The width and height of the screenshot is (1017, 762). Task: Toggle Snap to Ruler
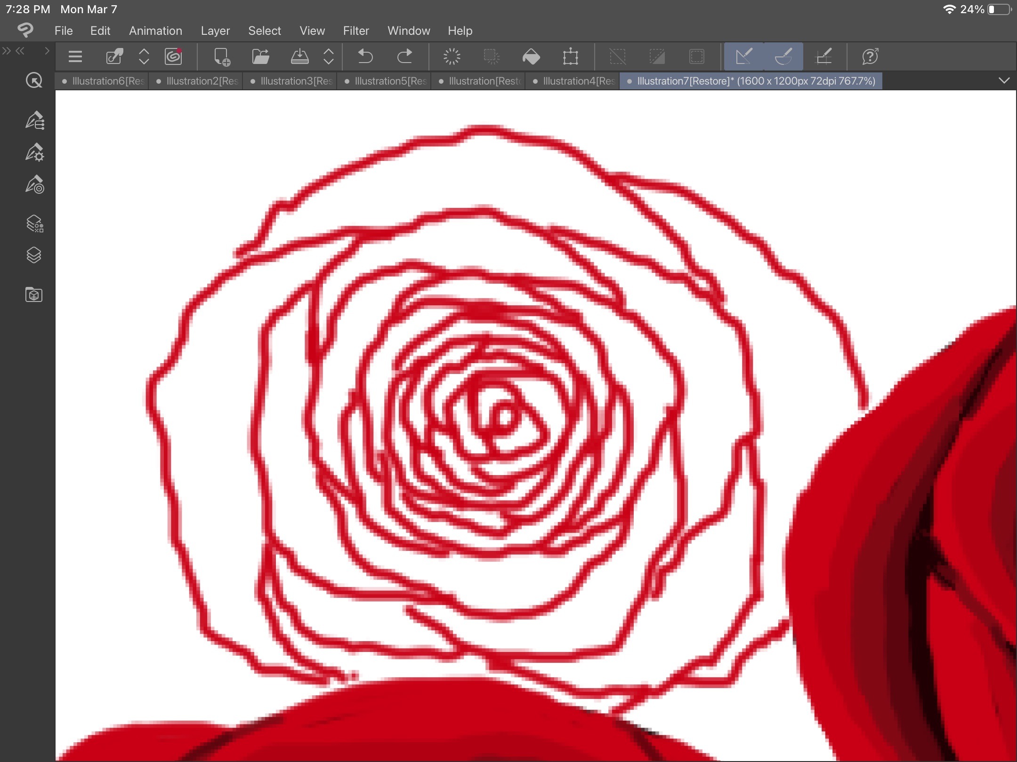pyautogui.click(x=744, y=57)
